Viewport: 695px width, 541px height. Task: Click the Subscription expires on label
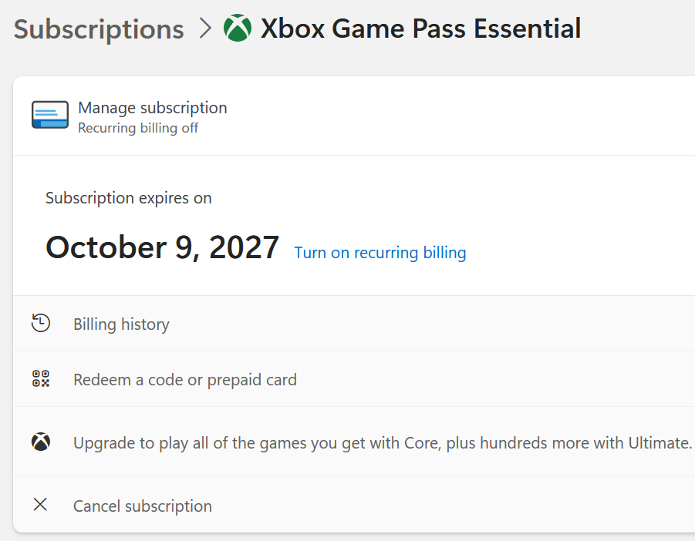(129, 198)
